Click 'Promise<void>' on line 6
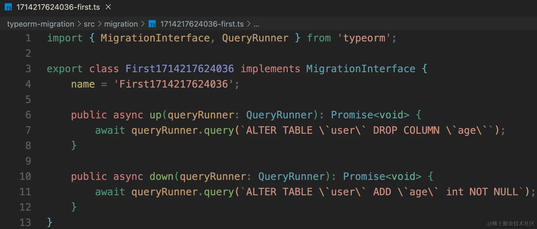 click(x=370, y=115)
